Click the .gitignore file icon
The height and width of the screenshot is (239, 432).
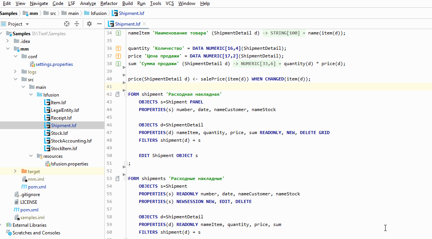[16, 195]
